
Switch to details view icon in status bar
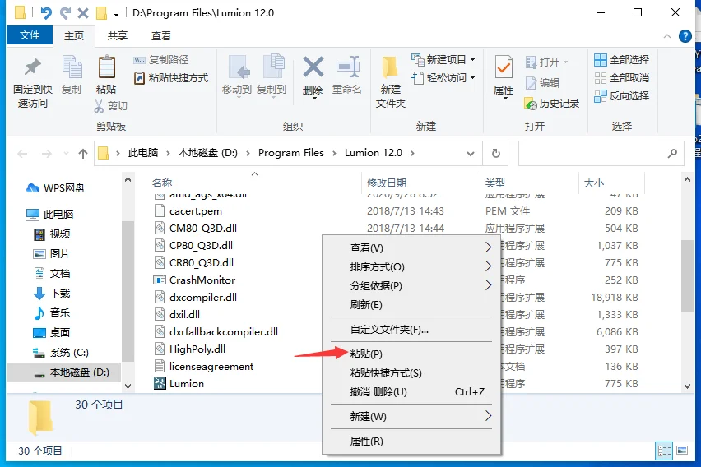point(664,451)
